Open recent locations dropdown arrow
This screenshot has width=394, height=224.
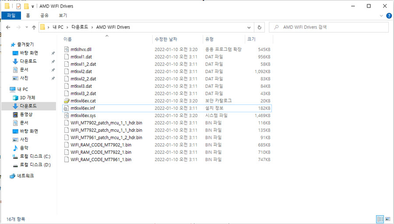pyautogui.click(x=27, y=27)
